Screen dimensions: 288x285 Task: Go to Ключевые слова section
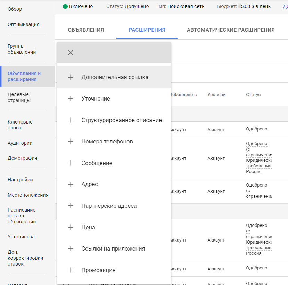[x=20, y=125]
